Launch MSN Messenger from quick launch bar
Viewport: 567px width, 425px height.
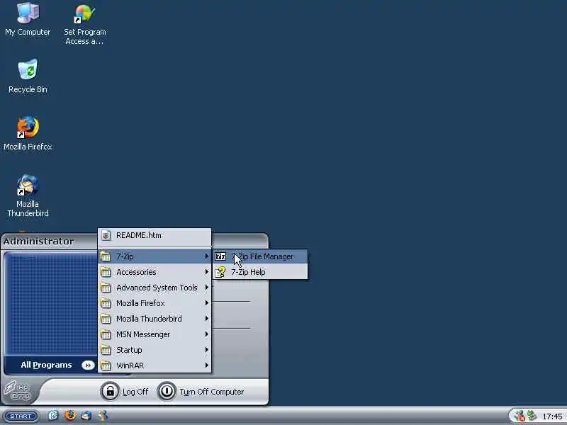tap(103, 416)
